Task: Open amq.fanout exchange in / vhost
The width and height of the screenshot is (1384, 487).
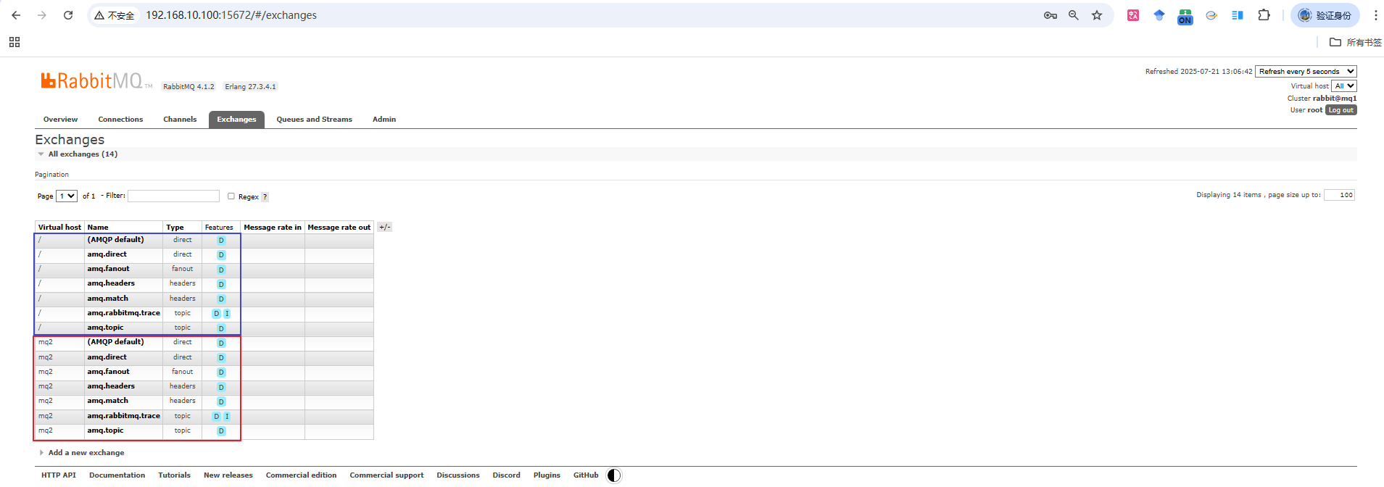Action: [109, 269]
